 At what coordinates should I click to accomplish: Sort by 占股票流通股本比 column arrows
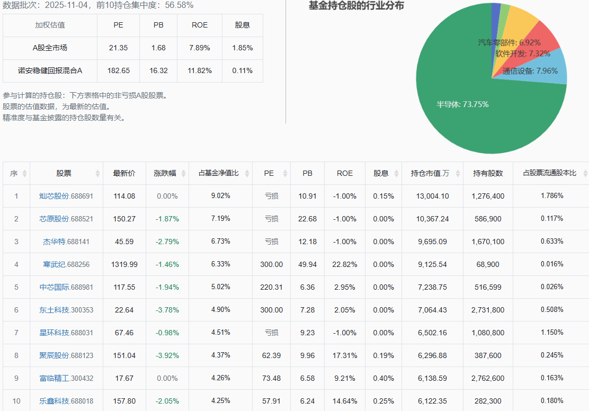(585, 174)
